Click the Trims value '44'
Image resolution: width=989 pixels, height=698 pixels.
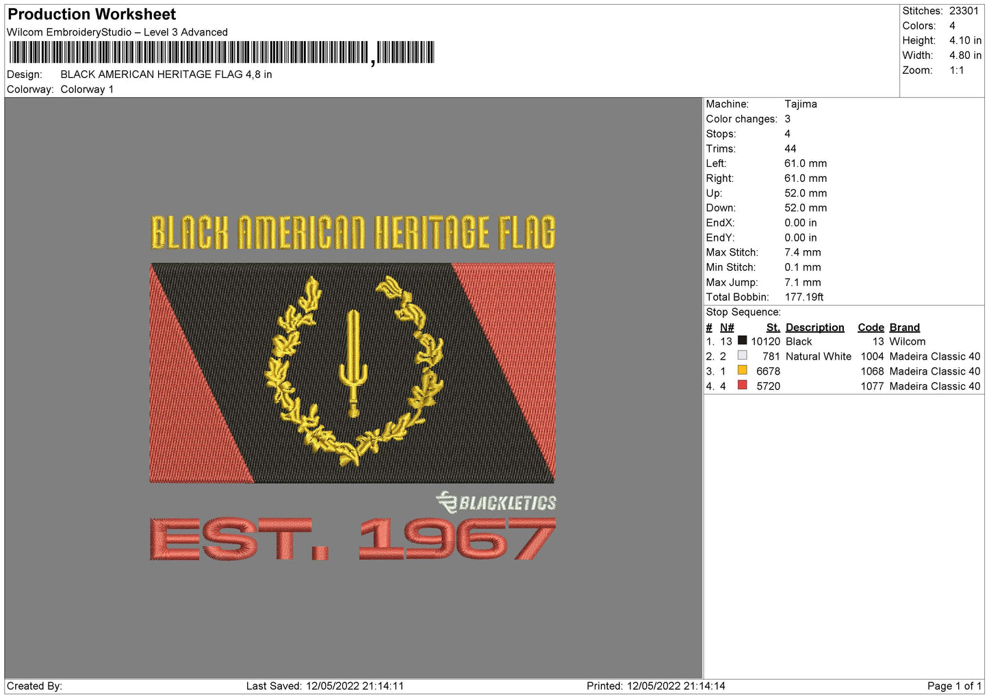[x=791, y=149]
